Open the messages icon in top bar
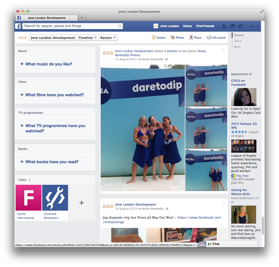The image size is (279, 267). (x=232, y=26)
